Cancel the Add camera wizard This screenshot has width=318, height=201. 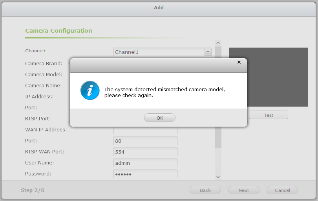(x=282, y=190)
